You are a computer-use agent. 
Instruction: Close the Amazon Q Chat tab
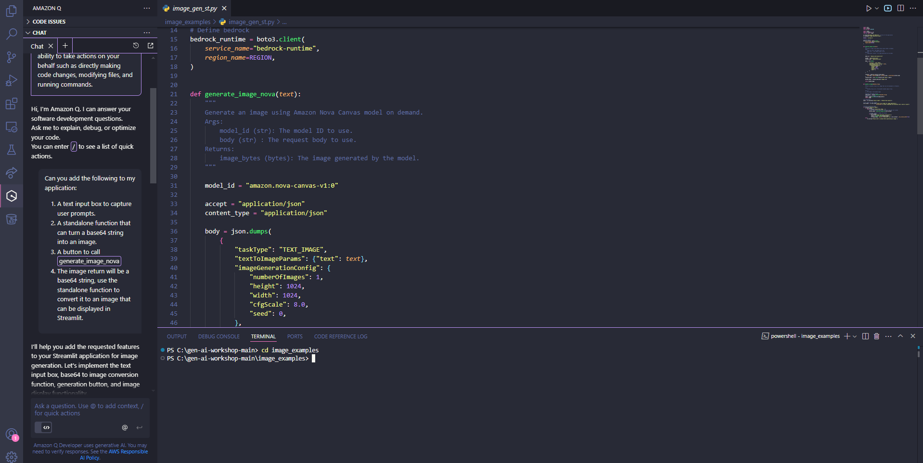pos(51,46)
